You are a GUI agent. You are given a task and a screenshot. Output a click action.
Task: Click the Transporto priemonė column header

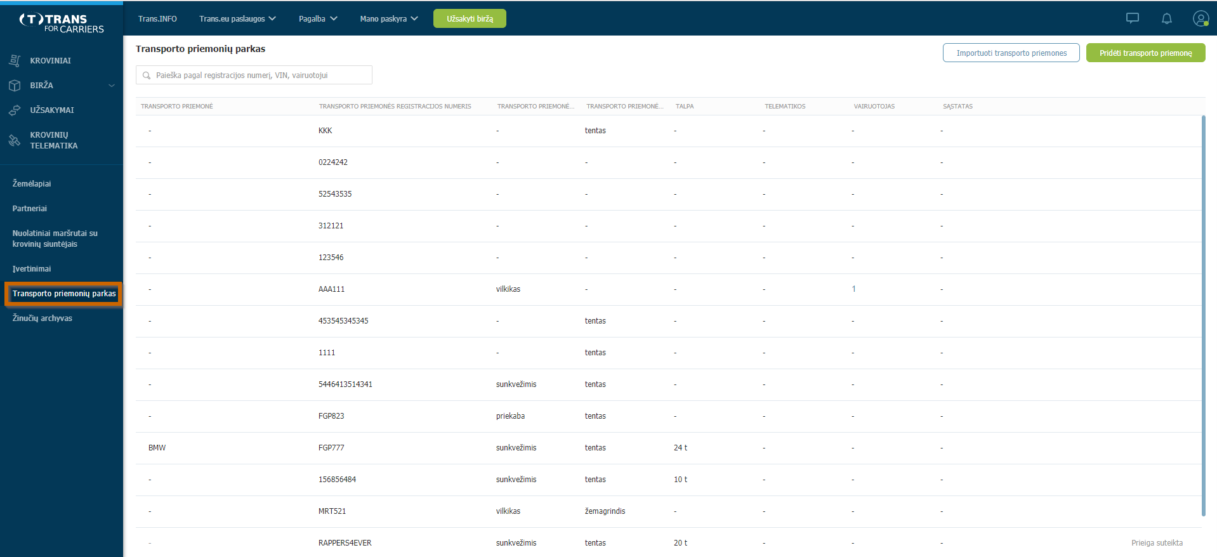[177, 107]
